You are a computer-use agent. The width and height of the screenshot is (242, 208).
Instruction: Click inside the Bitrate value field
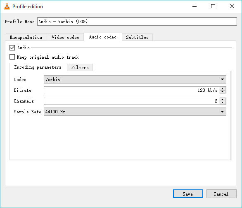pyautogui.click(x=132, y=90)
